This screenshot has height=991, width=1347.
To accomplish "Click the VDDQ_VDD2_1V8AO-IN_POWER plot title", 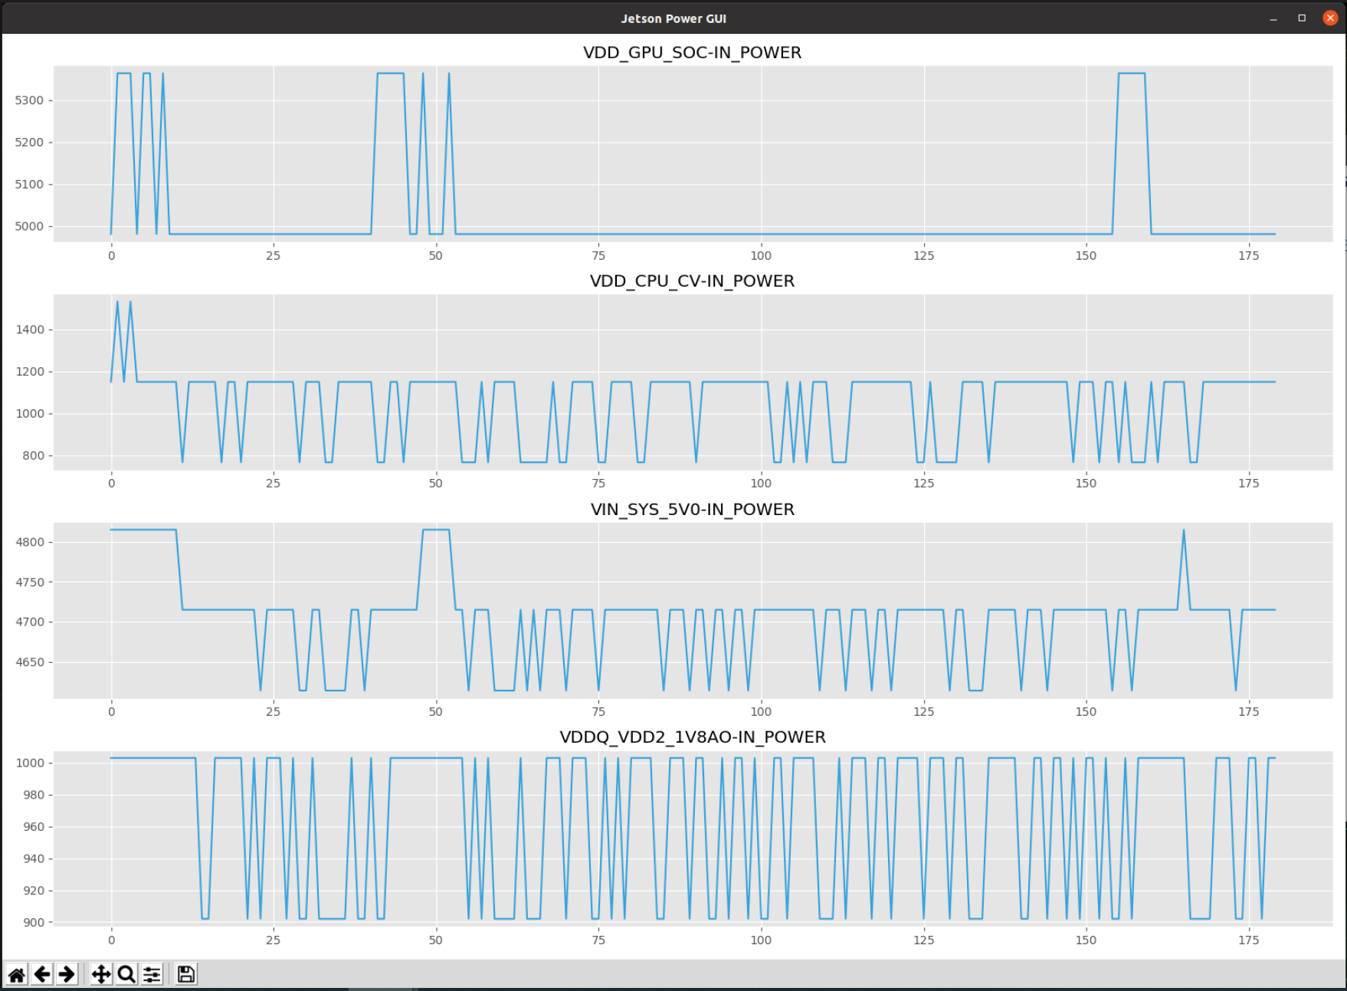I will (692, 737).
